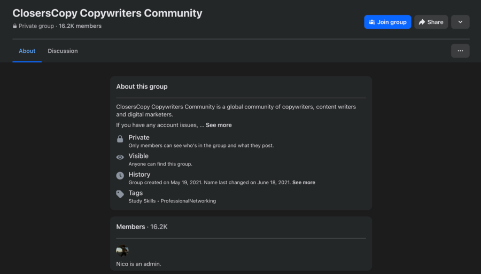Select the ProfessionalNetworking tag
The width and height of the screenshot is (481, 274).
[x=188, y=201]
